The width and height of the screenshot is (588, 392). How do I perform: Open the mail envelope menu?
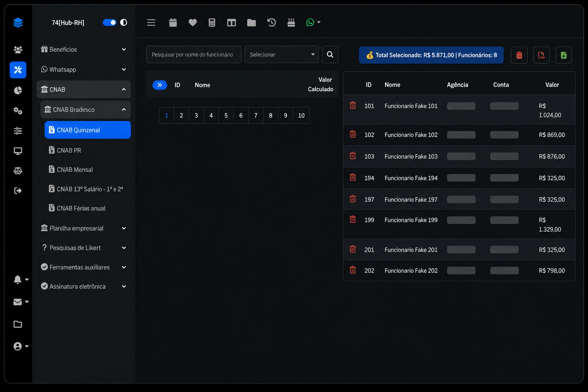(x=21, y=302)
